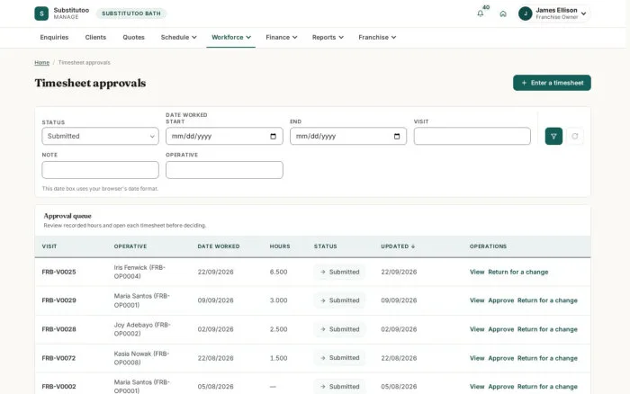Viewport: 630px width, 394px height.
Task: Click into the Note filter field
Action: pyautogui.click(x=101, y=170)
